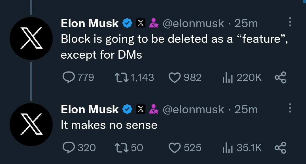The image size is (306, 164).
Task: Open X profile avatar on second tweet
Action: coord(31,125)
